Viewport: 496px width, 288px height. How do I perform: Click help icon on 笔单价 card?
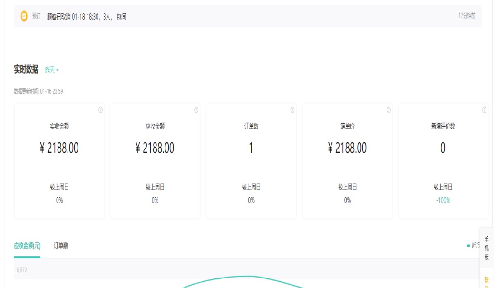(388, 110)
